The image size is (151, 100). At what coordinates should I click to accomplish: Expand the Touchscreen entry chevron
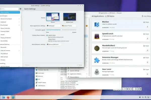19,25
